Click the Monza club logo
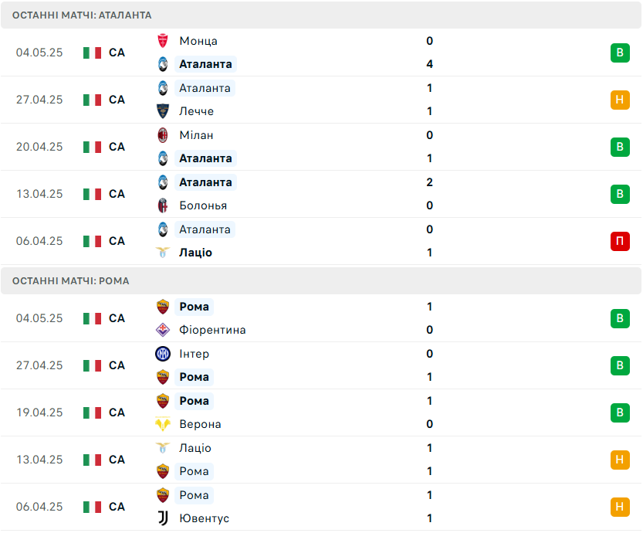 [x=163, y=41]
